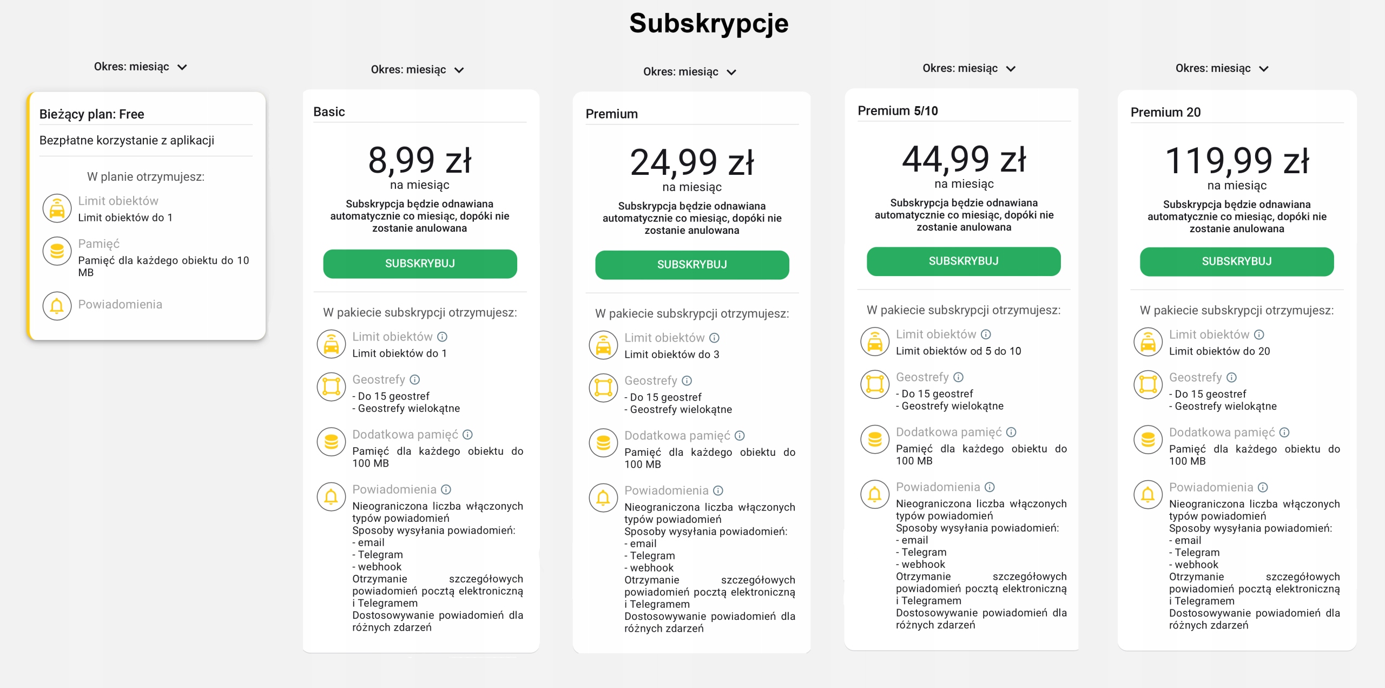This screenshot has width=1385, height=688.
Task: Click the storage coins icon in Premium plan
Action: (603, 443)
